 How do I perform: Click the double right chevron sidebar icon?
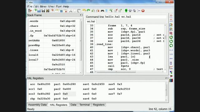(x=171, y=16)
